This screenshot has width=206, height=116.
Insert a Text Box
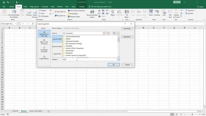point(170,14)
